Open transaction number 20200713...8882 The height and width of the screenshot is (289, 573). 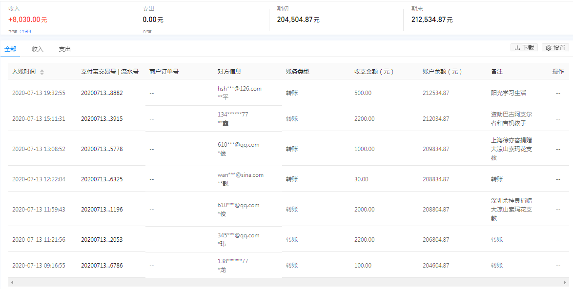coord(102,93)
